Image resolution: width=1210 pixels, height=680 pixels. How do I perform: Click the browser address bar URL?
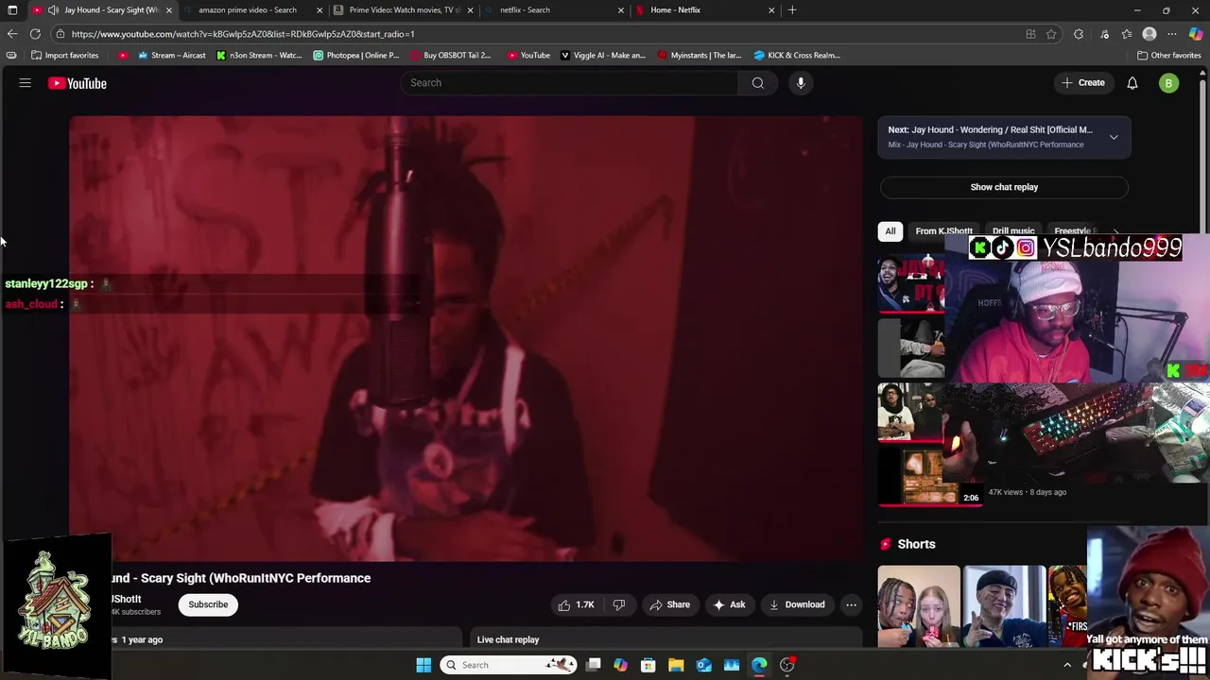[x=243, y=34]
